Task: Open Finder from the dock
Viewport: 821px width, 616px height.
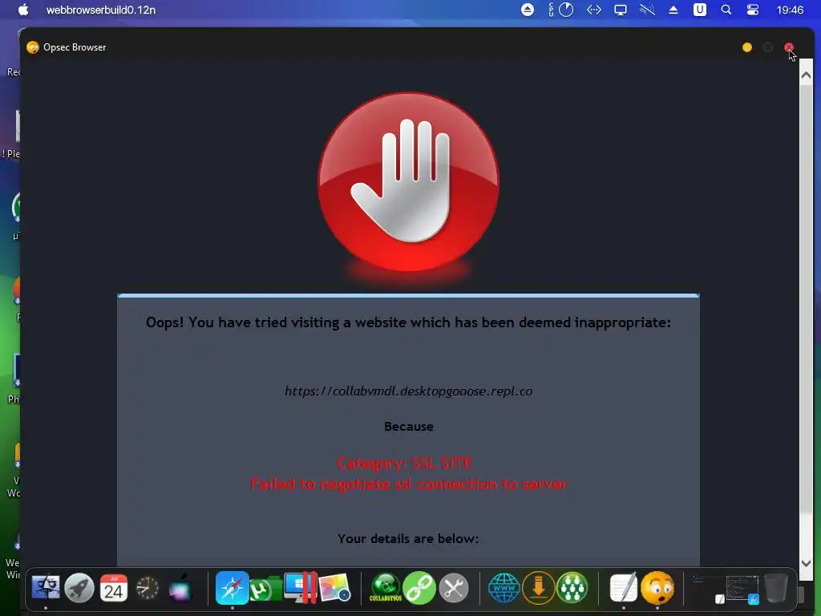Action: [x=46, y=588]
